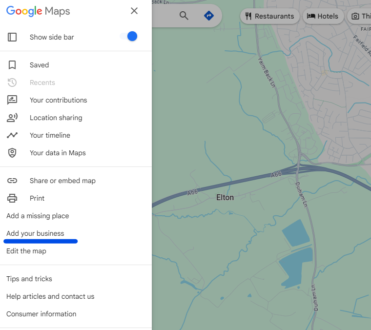Open Tips and tricks
371x330 pixels.
[x=29, y=279]
